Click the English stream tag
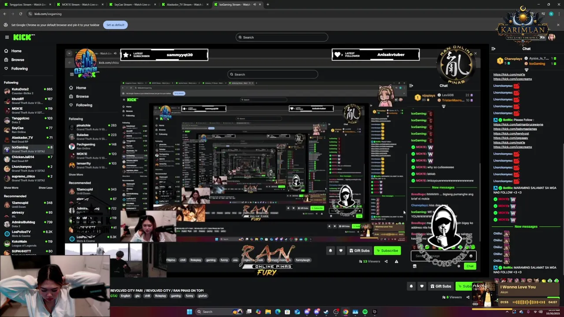Viewport: 564px width, 317px height. [x=126, y=296]
